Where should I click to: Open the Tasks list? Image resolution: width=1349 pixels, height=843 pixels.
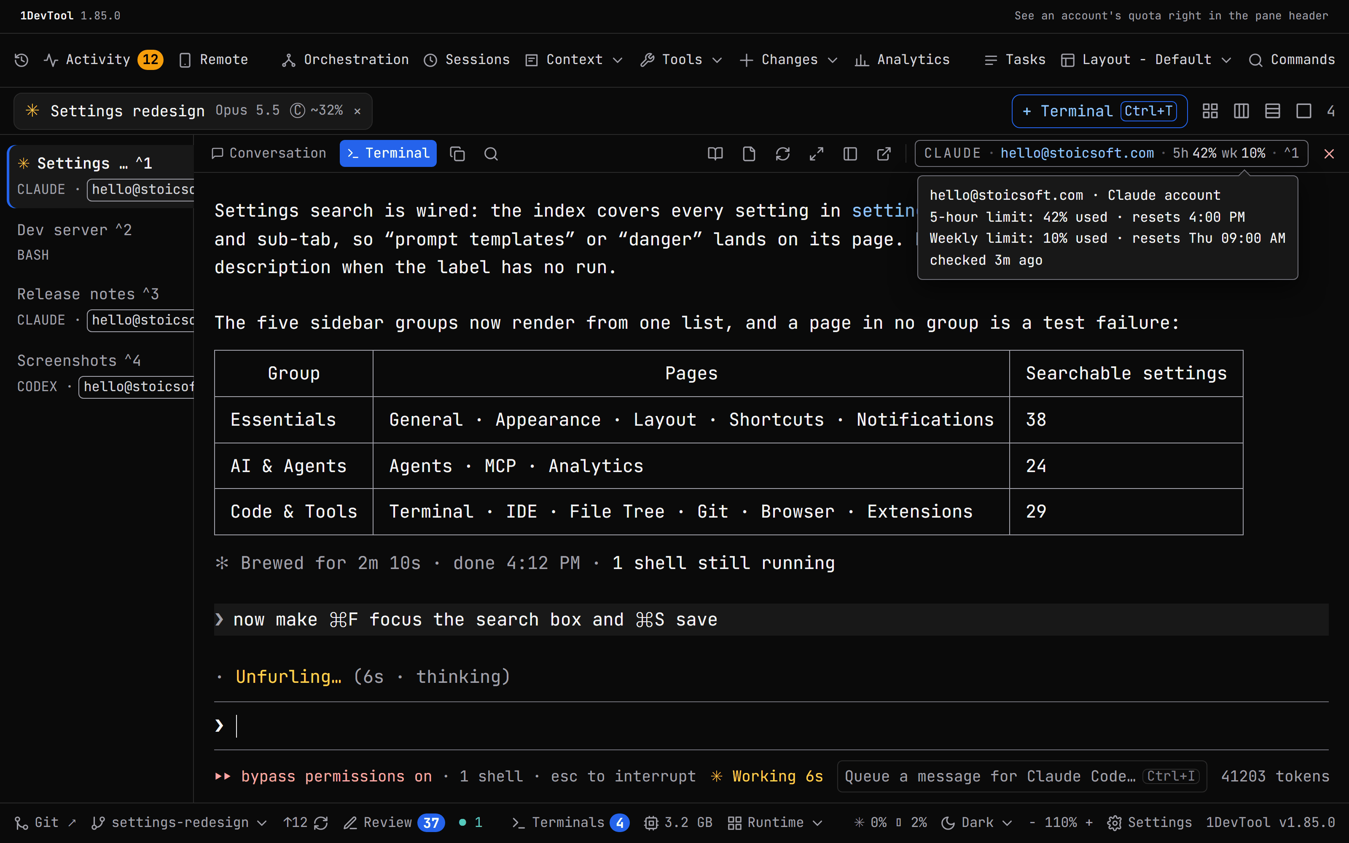coord(1015,60)
